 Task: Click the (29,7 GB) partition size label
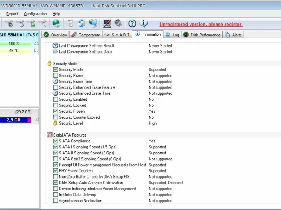(23, 112)
